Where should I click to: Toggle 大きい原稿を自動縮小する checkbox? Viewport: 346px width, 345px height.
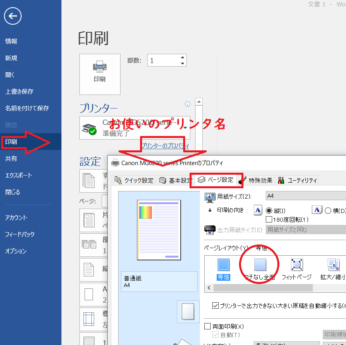pos(216,306)
